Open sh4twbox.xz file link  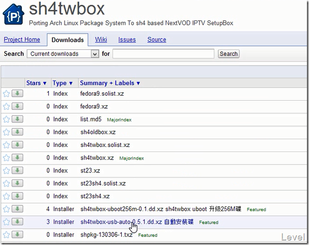coord(97,158)
